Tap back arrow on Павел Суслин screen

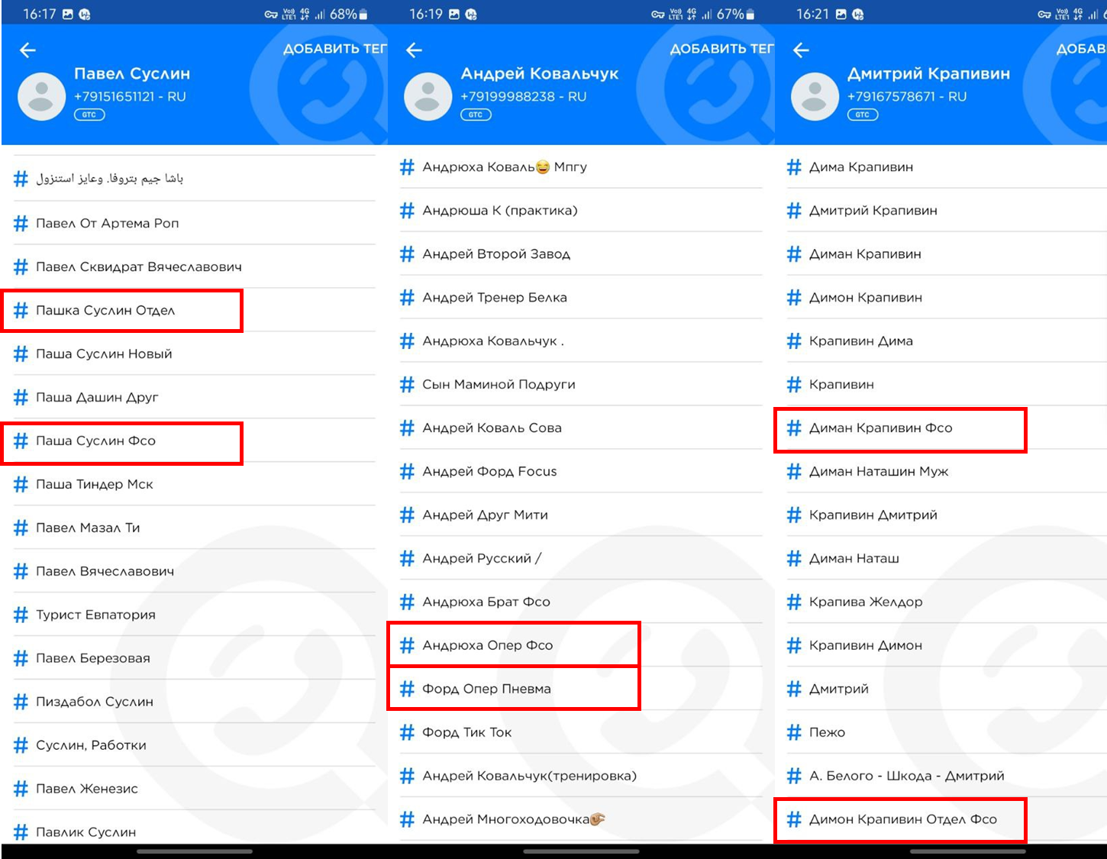coord(28,50)
